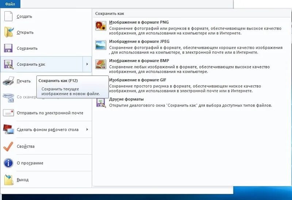Save as Изображение в формате GIF

point(192,85)
